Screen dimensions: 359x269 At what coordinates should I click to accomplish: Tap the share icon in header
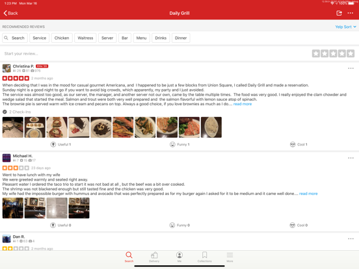339,13
